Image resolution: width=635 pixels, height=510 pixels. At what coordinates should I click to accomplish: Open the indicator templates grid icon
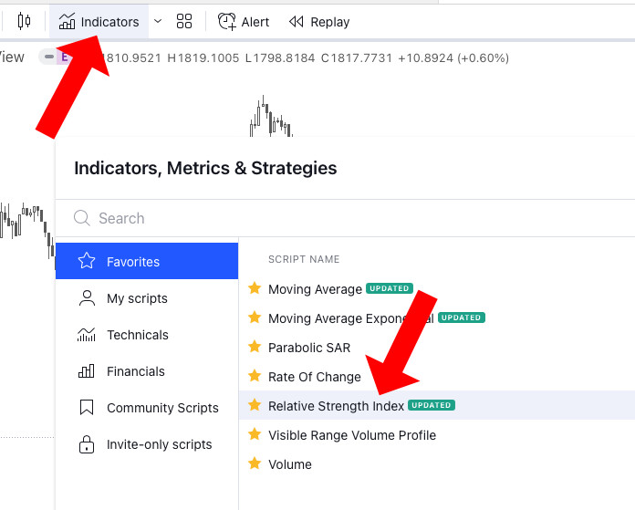[184, 21]
